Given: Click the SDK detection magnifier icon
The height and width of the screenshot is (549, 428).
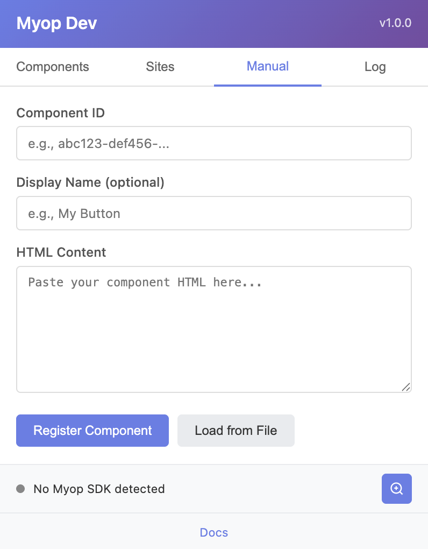Looking at the screenshot, I should [x=396, y=489].
